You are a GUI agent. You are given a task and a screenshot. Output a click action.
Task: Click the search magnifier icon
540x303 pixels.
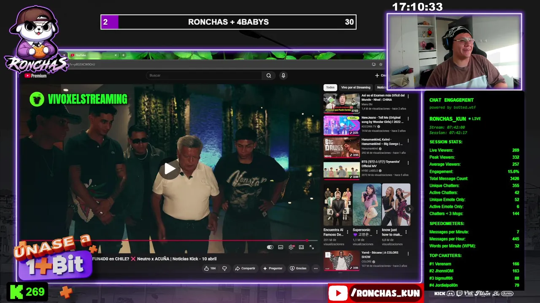(x=269, y=75)
